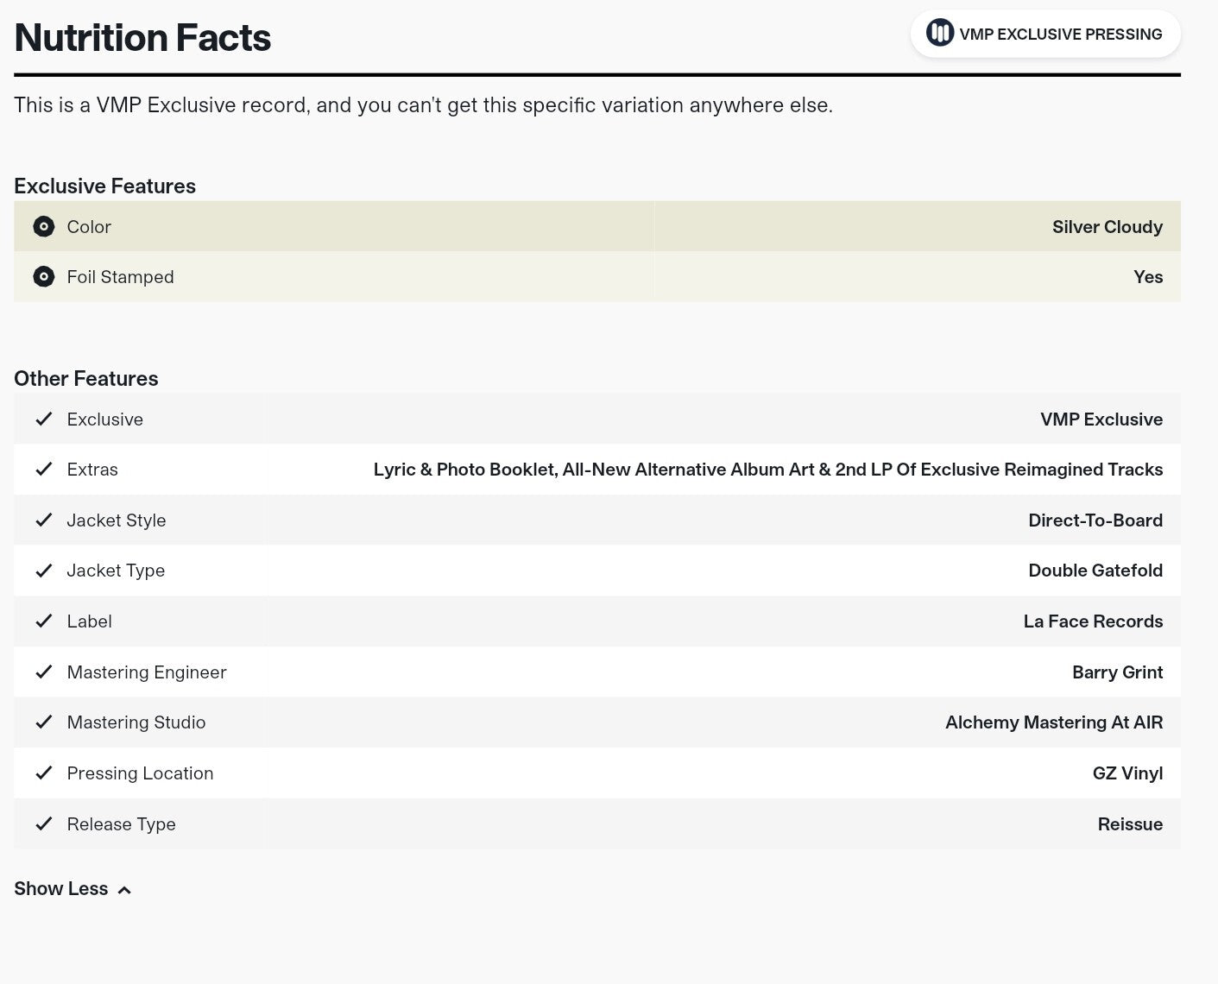This screenshot has width=1218, height=984.
Task: Click the Label row name
Action: (x=89, y=621)
